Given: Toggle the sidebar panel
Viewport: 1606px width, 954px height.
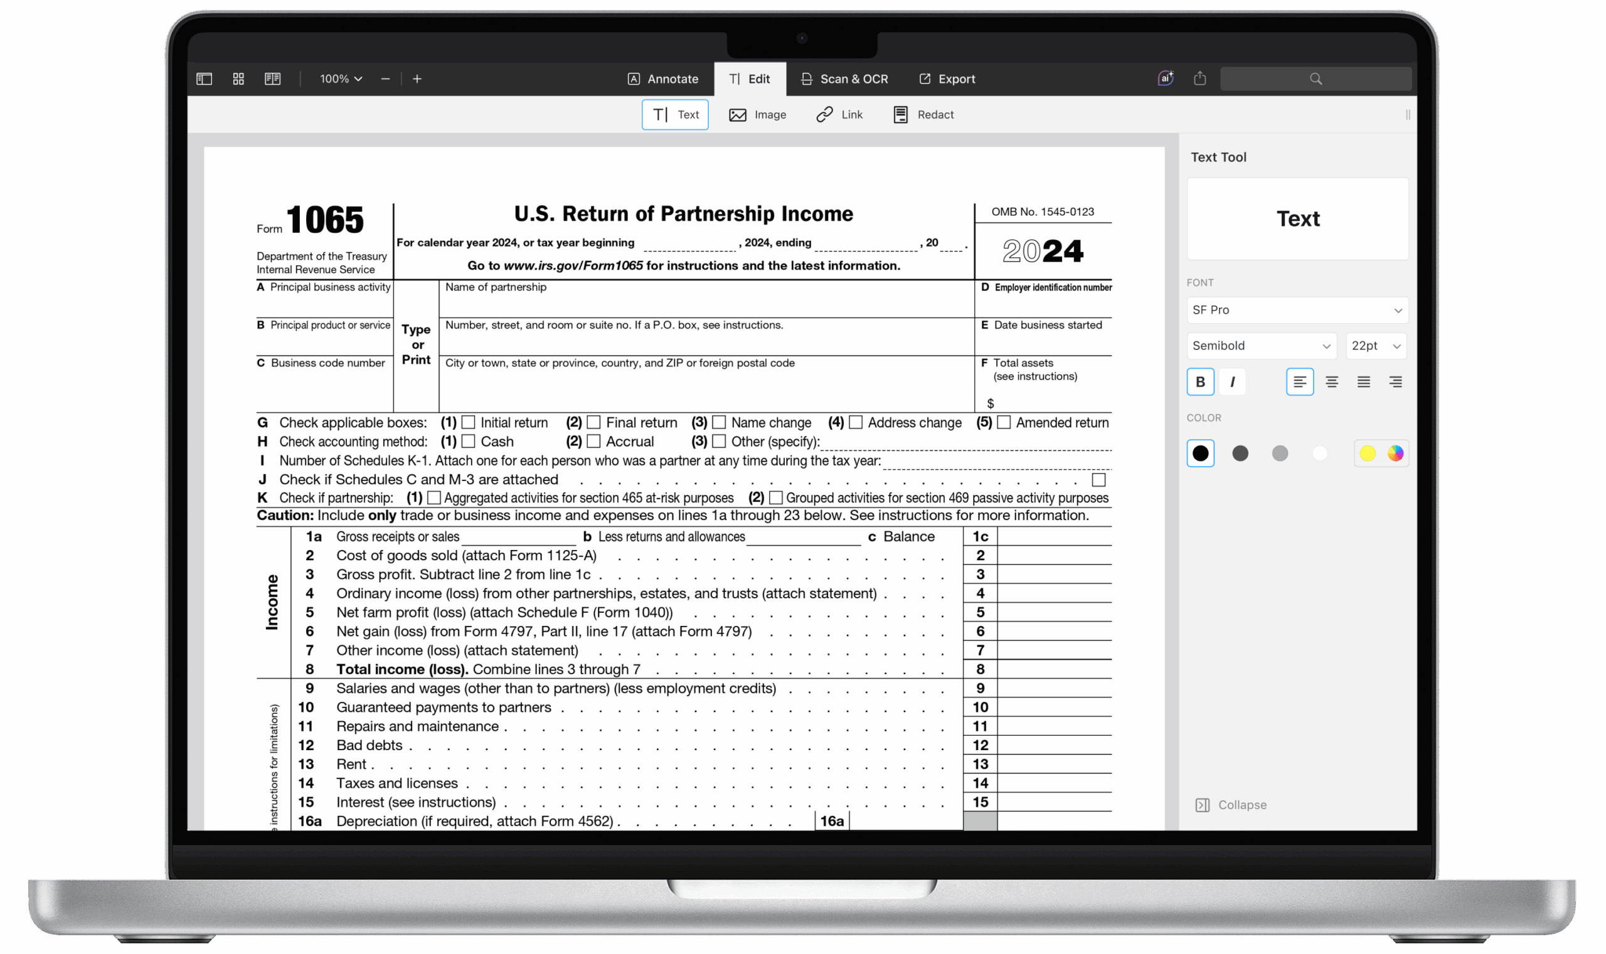Looking at the screenshot, I should click(204, 78).
